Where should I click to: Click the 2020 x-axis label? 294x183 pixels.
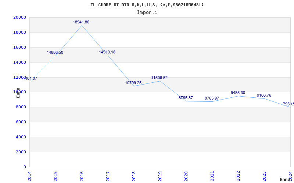click(x=186, y=176)
